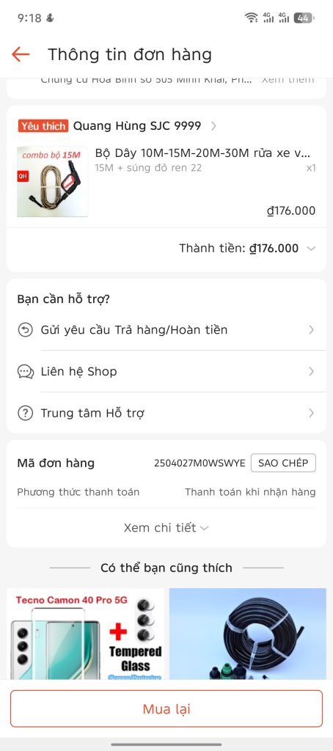Open the Tecno Camon 40 Pro 5G suggestion
The width and height of the screenshot is (333, 751).
click(85, 634)
